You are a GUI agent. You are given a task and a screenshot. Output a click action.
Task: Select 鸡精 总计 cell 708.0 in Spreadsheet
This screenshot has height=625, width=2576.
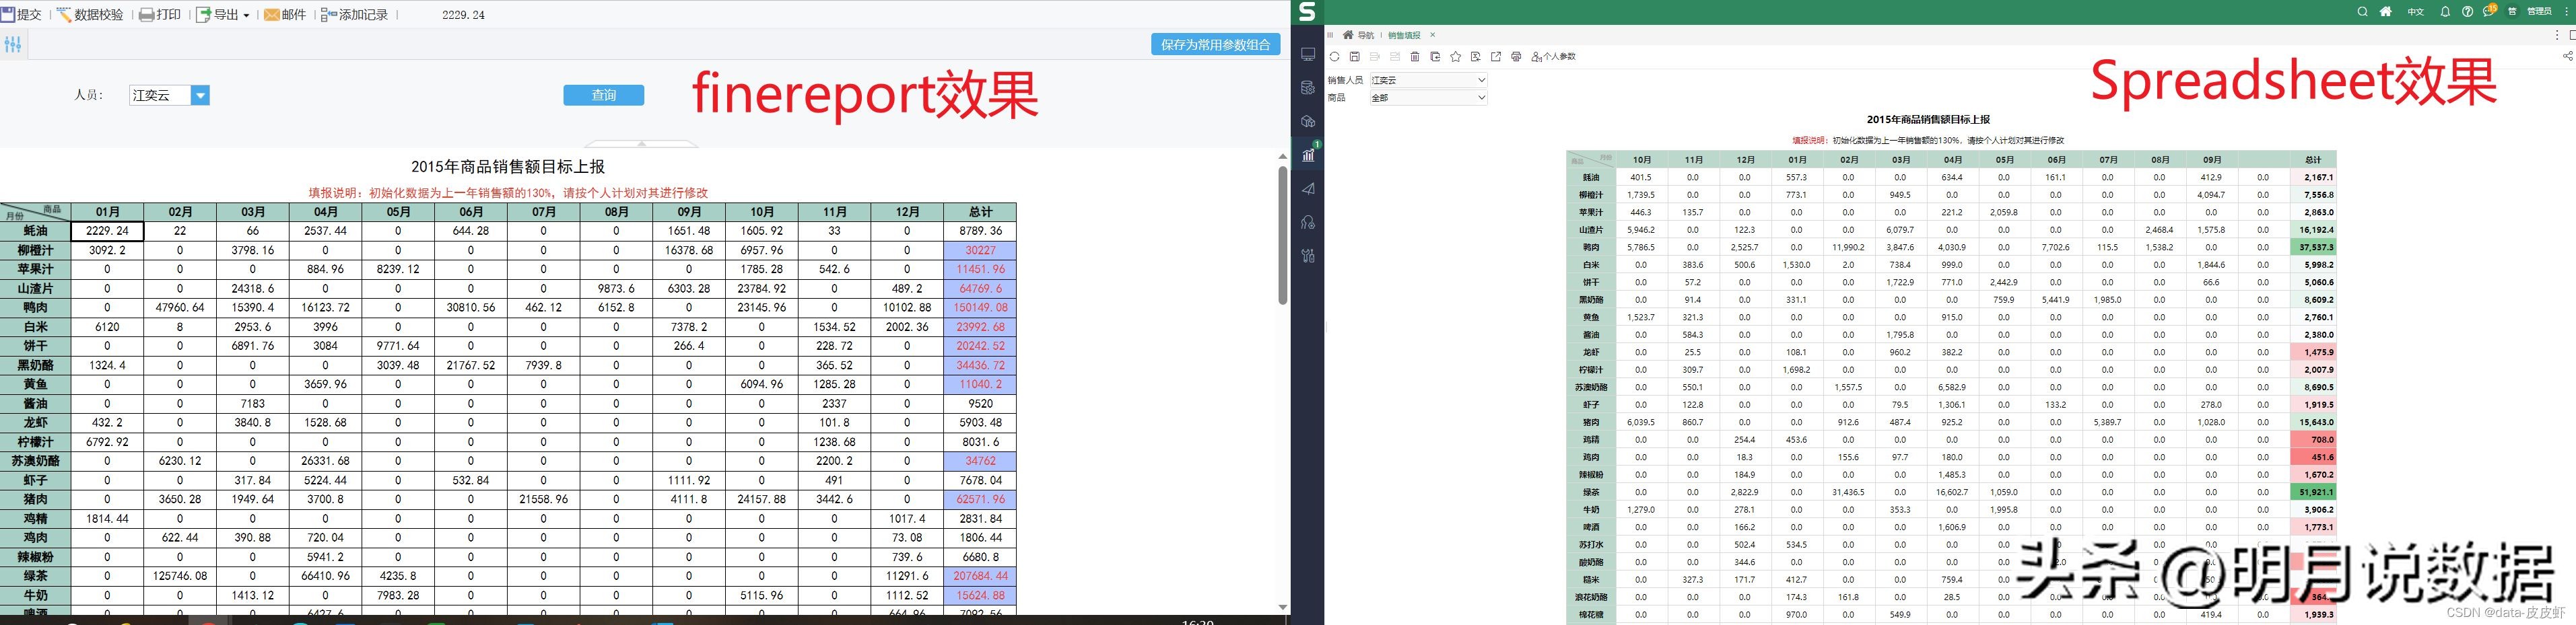pos(2313,440)
